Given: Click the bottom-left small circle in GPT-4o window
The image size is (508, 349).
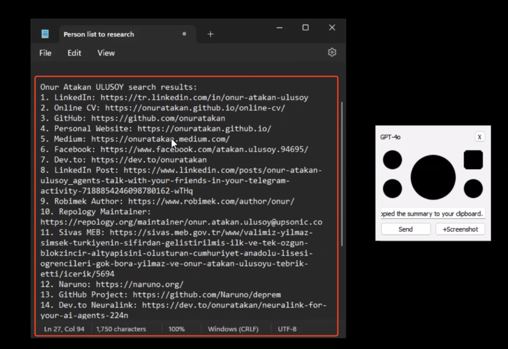Looking at the screenshot, I should tap(392, 188).
